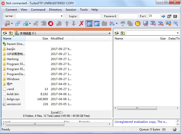Sort remote pane by Name column
The width and height of the screenshot is (181, 134).
coord(131,38)
